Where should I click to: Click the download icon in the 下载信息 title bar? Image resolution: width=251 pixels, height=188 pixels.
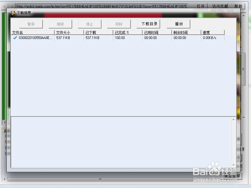pyautogui.click(x=12, y=13)
